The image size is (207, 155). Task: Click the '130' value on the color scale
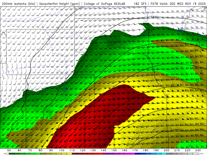[93, 150]
